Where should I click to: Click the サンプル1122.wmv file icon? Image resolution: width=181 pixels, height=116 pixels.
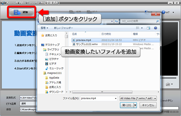[74, 44]
